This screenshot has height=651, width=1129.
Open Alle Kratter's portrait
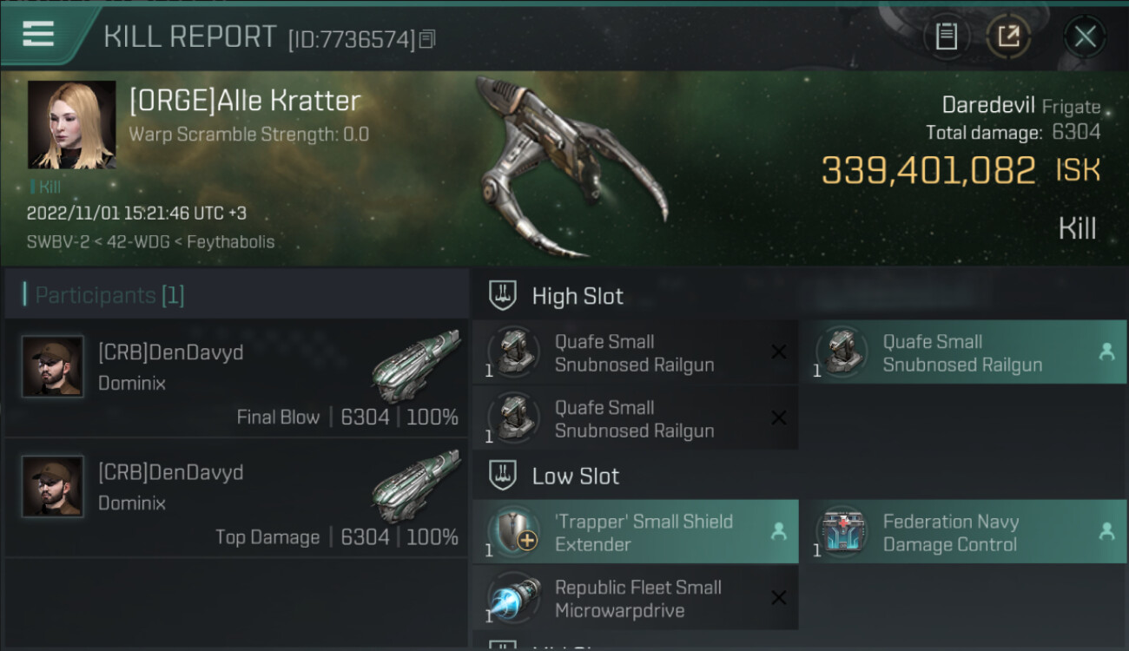pyautogui.click(x=72, y=124)
